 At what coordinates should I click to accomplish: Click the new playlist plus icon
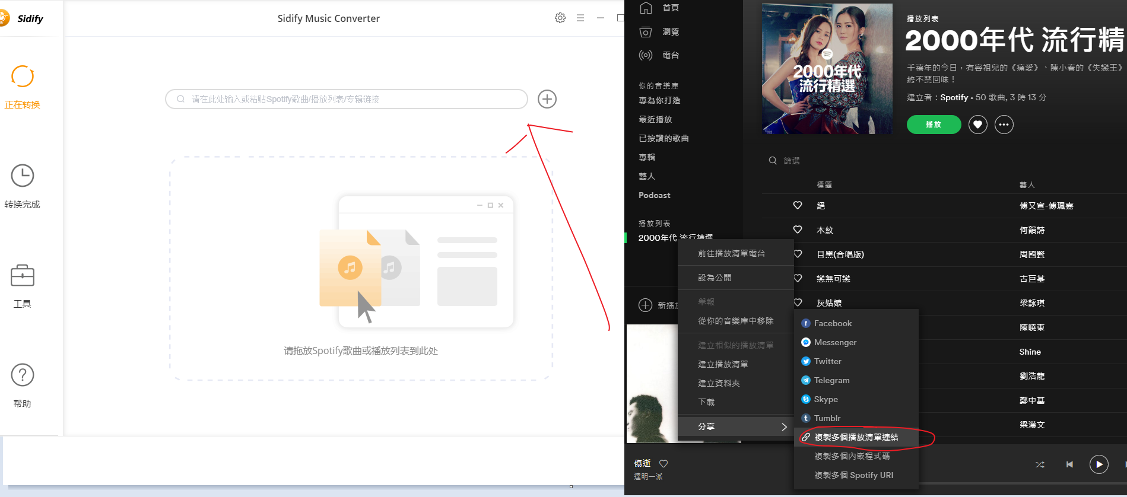point(645,305)
